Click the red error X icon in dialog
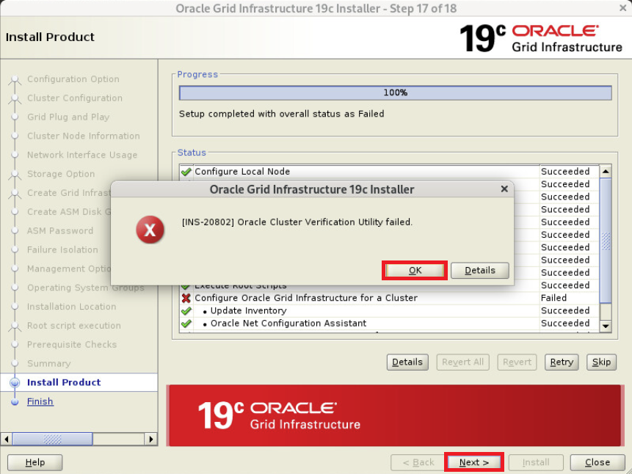Screen dimensions: 632x474 [150, 230]
